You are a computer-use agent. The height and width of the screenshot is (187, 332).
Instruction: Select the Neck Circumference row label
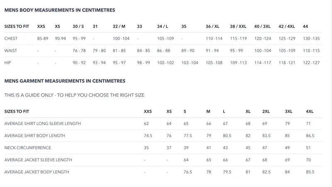[28, 148]
